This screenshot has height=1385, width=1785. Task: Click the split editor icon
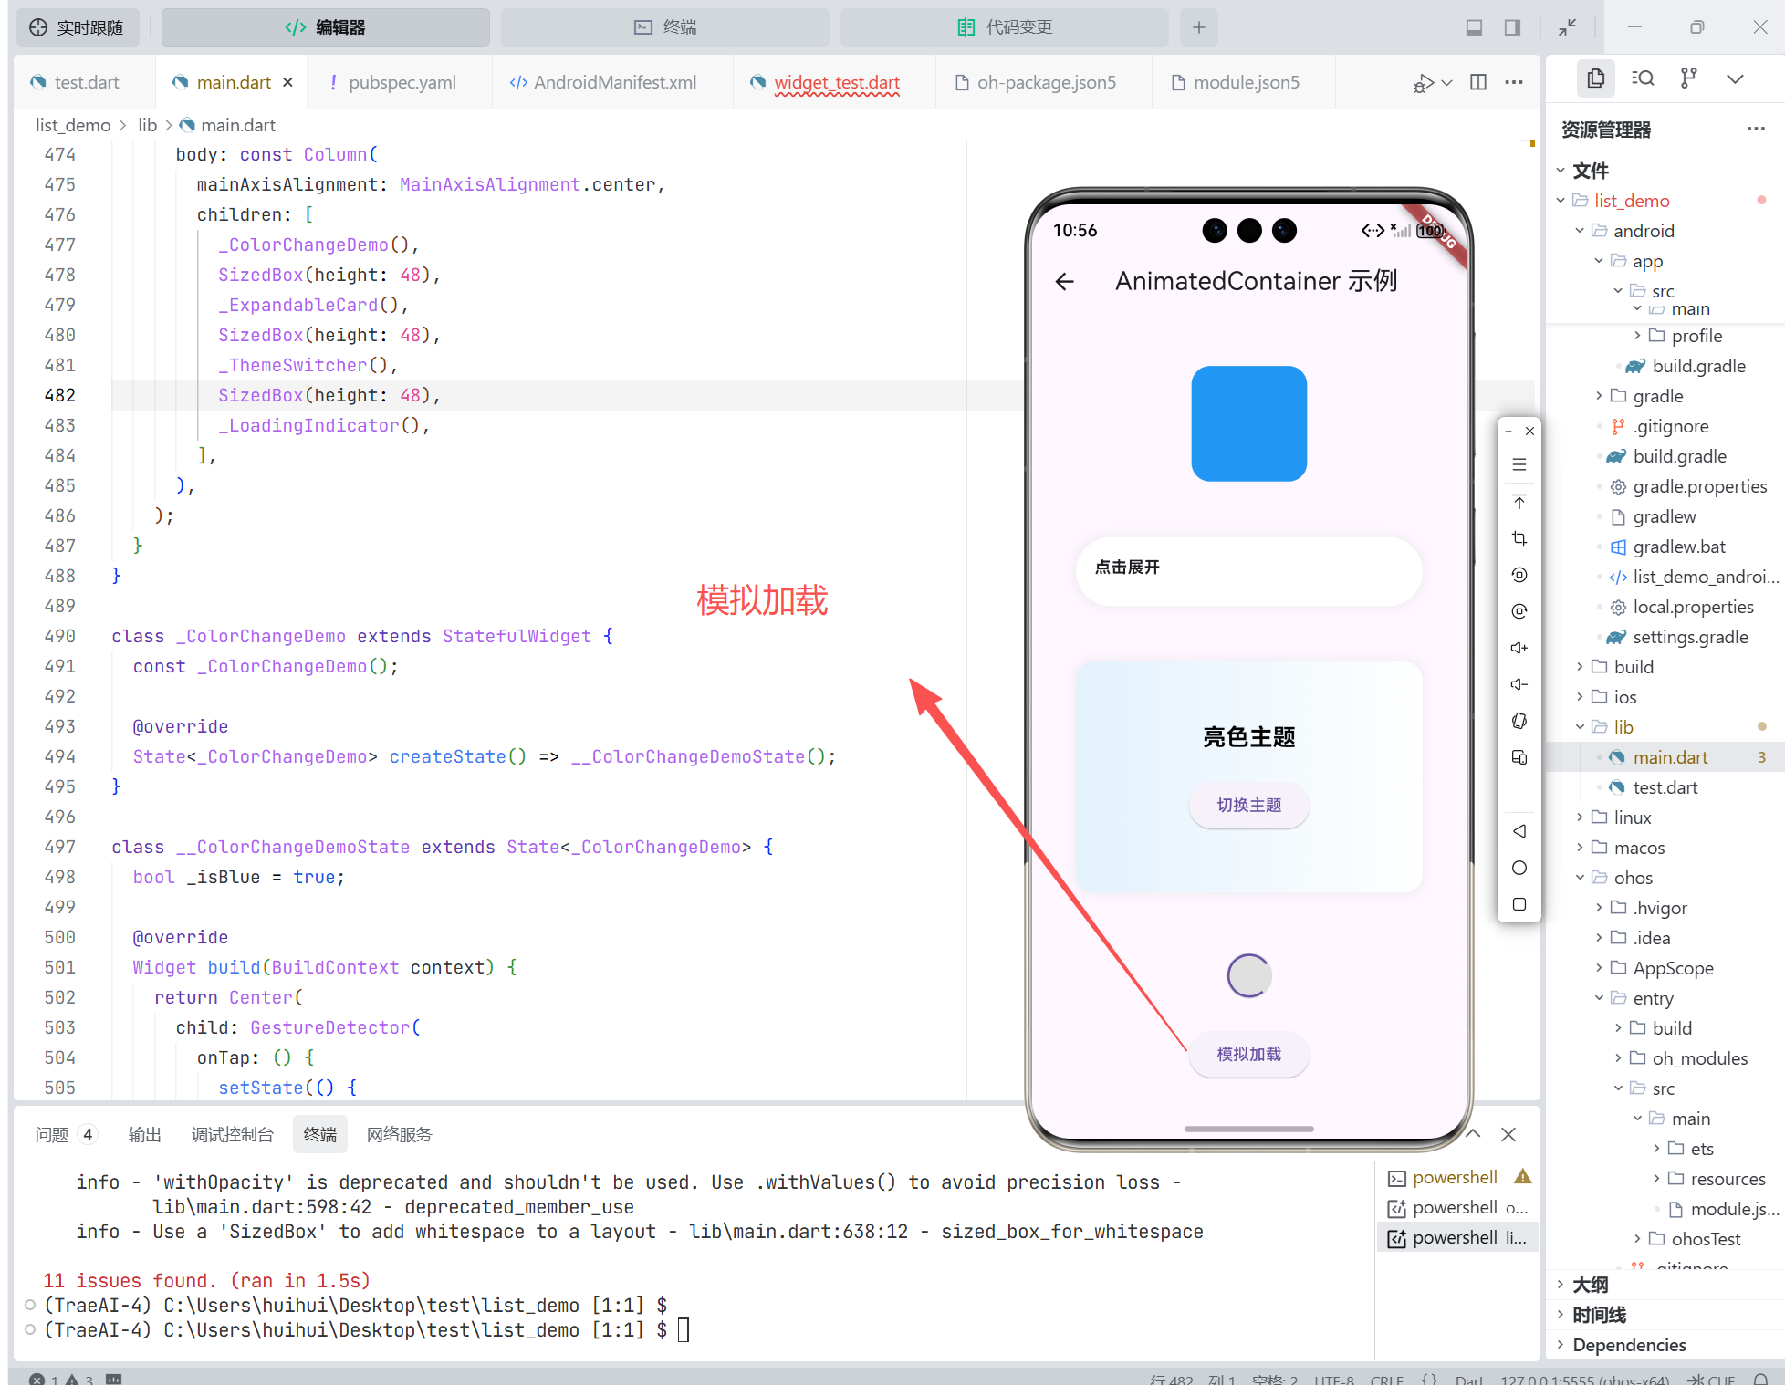coord(1478,82)
